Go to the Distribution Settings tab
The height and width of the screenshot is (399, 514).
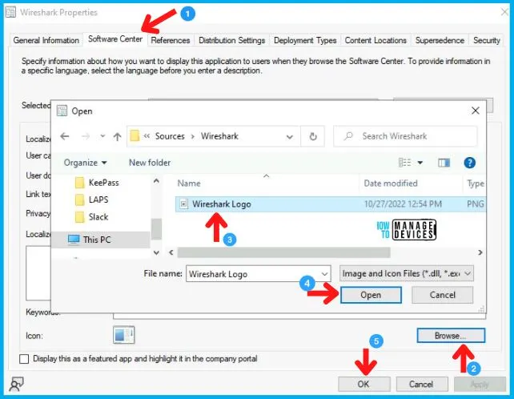tap(231, 40)
